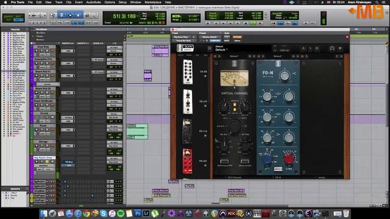The width and height of the screenshot is (390, 219).
Task: Toggle the plugin SAFE button
Action: [x=227, y=41]
